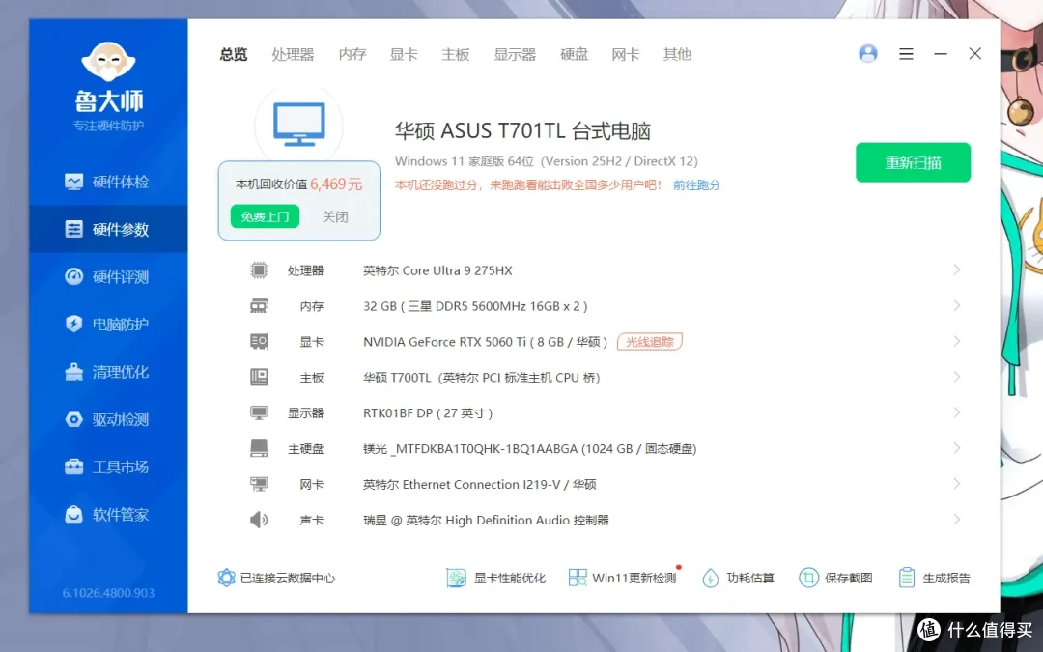Follow the 前往跑分 link
This screenshot has height=652, width=1043.
[696, 184]
